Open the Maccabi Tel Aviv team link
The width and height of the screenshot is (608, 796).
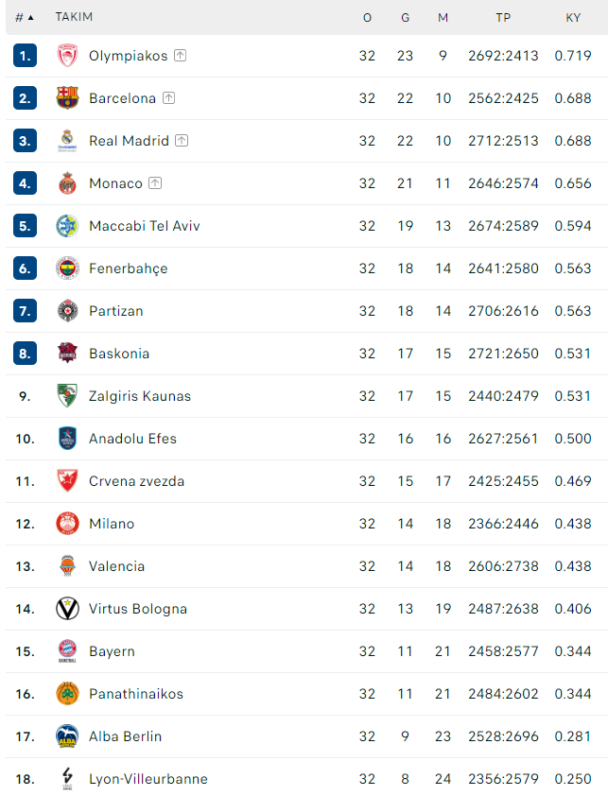[145, 226]
